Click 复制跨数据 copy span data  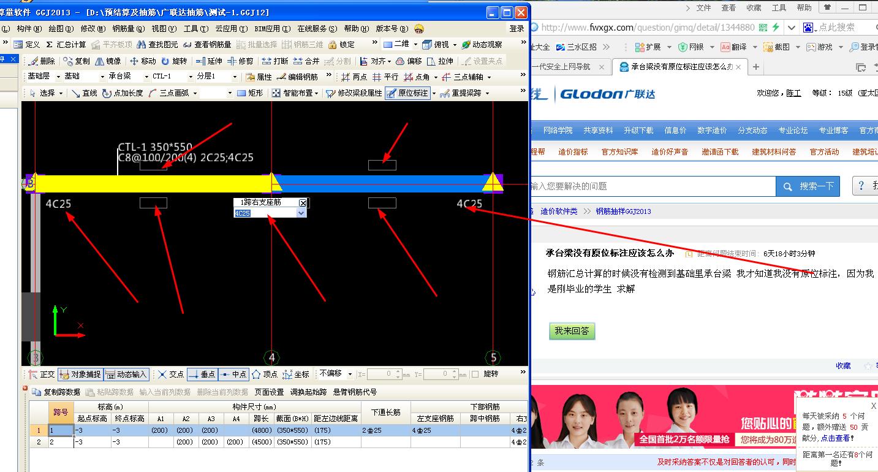56,392
